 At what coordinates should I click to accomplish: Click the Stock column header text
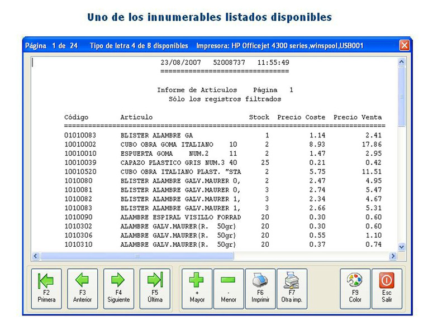259,117
